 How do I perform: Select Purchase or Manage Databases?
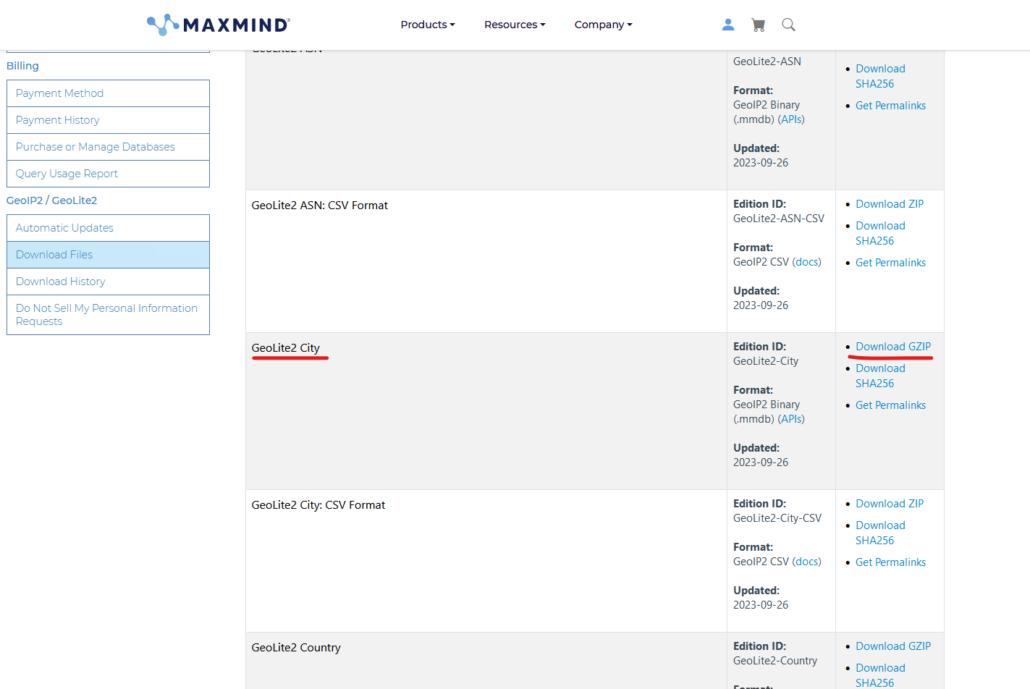pyautogui.click(x=96, y=147)
